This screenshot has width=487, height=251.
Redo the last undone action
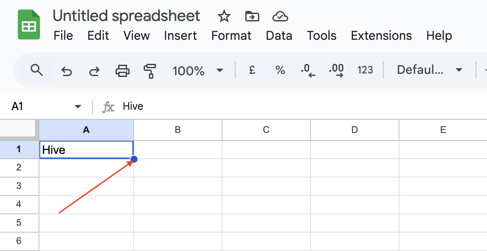(94, 71)
